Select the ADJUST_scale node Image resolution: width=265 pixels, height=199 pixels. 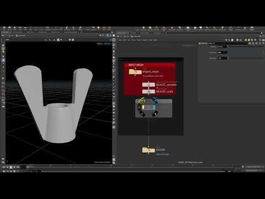coord(149,91)
